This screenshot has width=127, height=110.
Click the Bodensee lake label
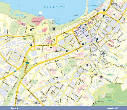[55, 7]
